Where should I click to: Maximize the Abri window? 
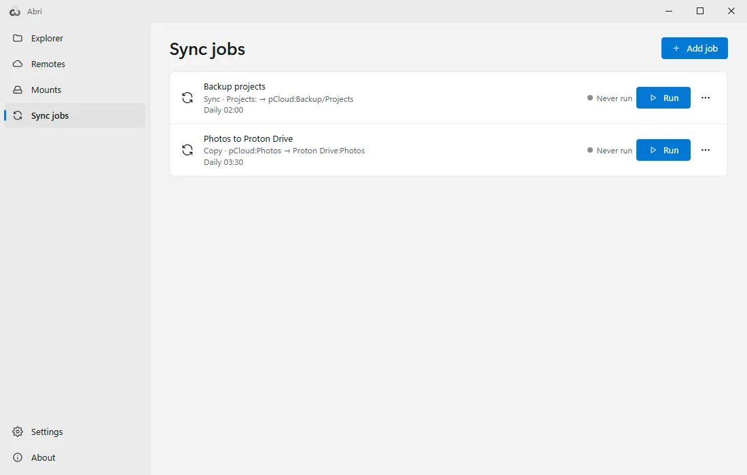700,11
